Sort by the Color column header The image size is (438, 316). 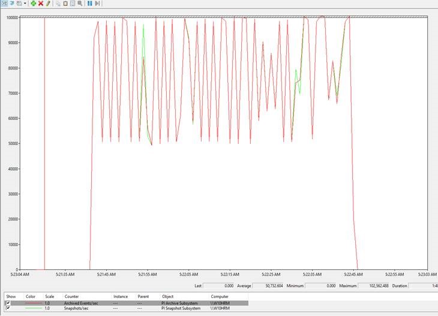pyautogui.click(x=31, y=296)
